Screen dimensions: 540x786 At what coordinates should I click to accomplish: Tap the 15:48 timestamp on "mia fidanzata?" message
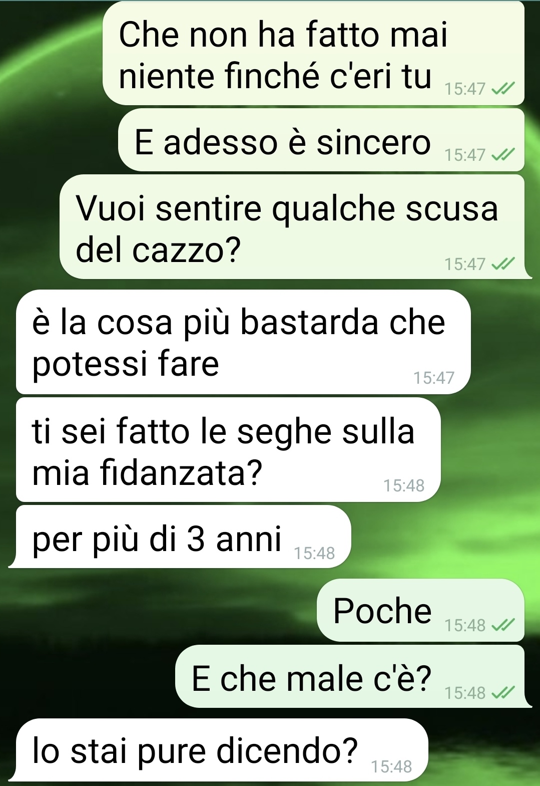coord(404,485)
